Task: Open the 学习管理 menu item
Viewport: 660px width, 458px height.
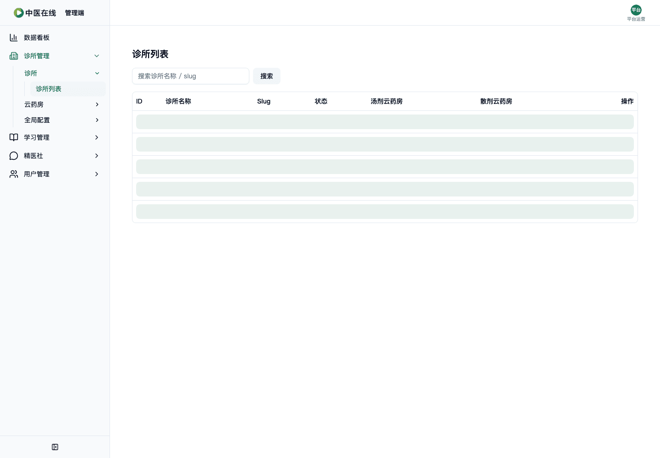Action: click(55, 137)
